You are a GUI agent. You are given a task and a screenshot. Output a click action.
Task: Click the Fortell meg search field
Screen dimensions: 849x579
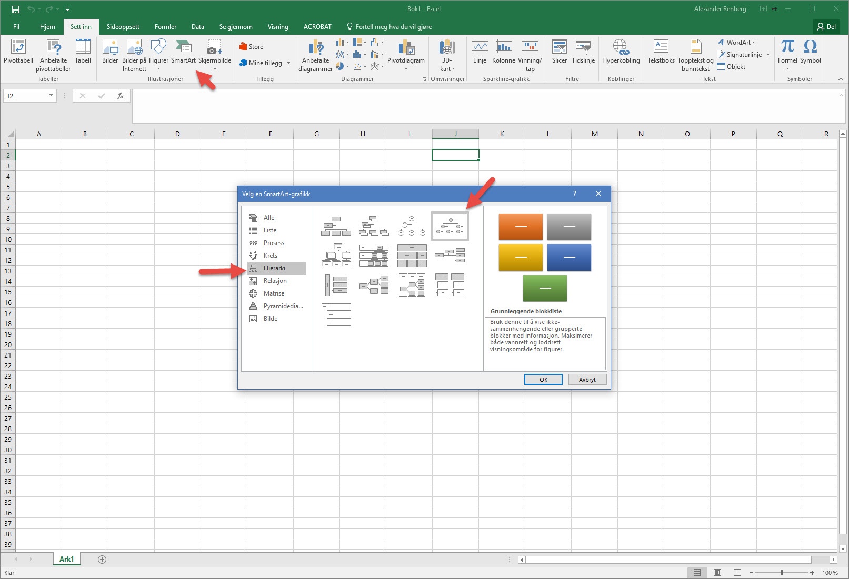(389, 27)
